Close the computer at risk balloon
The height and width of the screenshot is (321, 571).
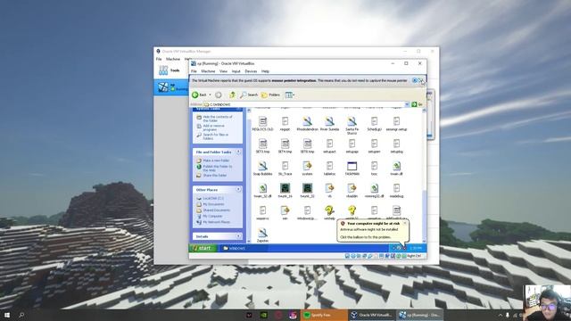point(405,223)
